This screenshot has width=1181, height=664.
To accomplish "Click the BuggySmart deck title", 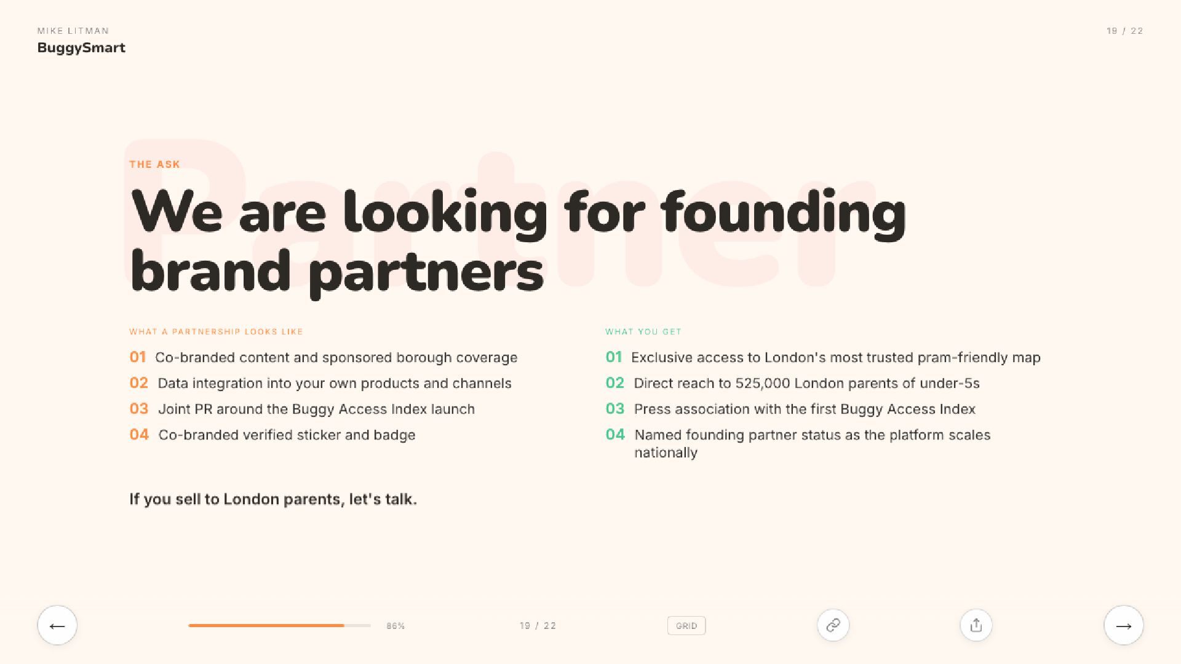I will [x=81, y=48].
